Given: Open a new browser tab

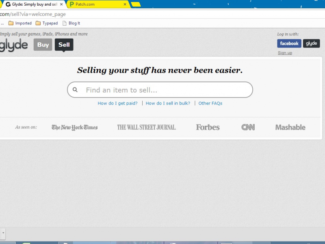Looking at the screenshot, I should tap(136, 4).
